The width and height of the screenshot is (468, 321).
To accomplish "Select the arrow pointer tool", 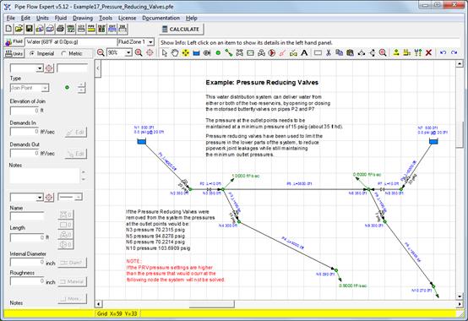I will point(165,53).
